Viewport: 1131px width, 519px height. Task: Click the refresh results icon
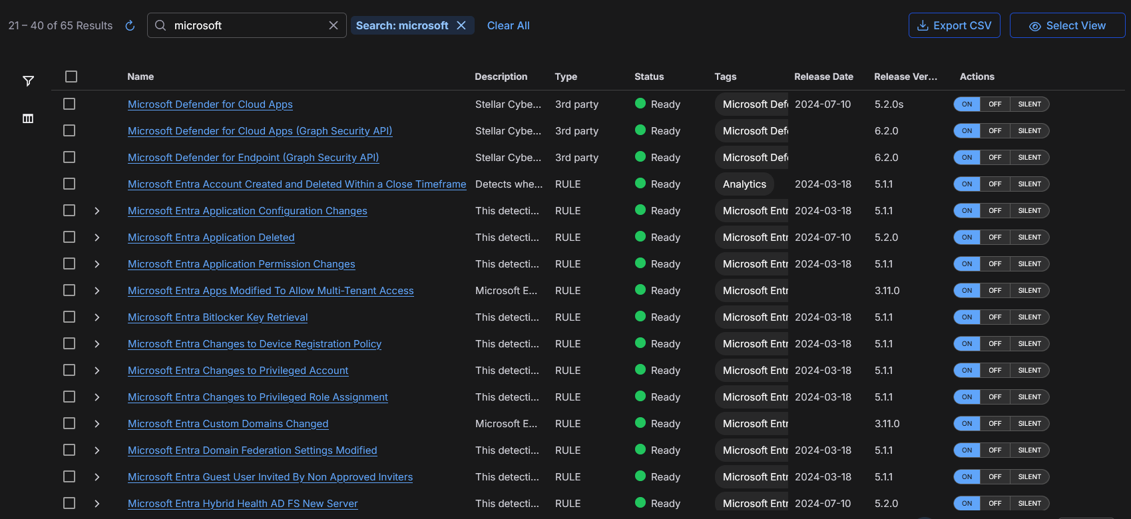coord(130,25)
